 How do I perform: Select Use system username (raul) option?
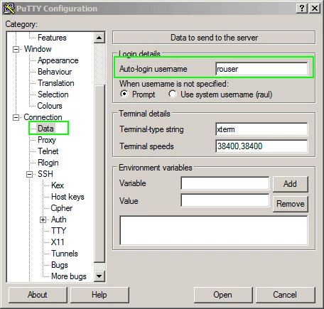pos(173,94)
